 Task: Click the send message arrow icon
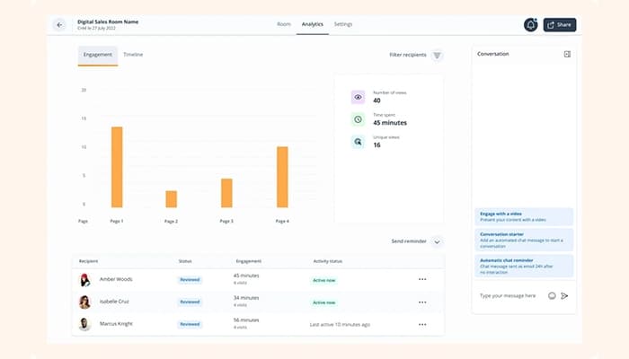pos(564,295)
